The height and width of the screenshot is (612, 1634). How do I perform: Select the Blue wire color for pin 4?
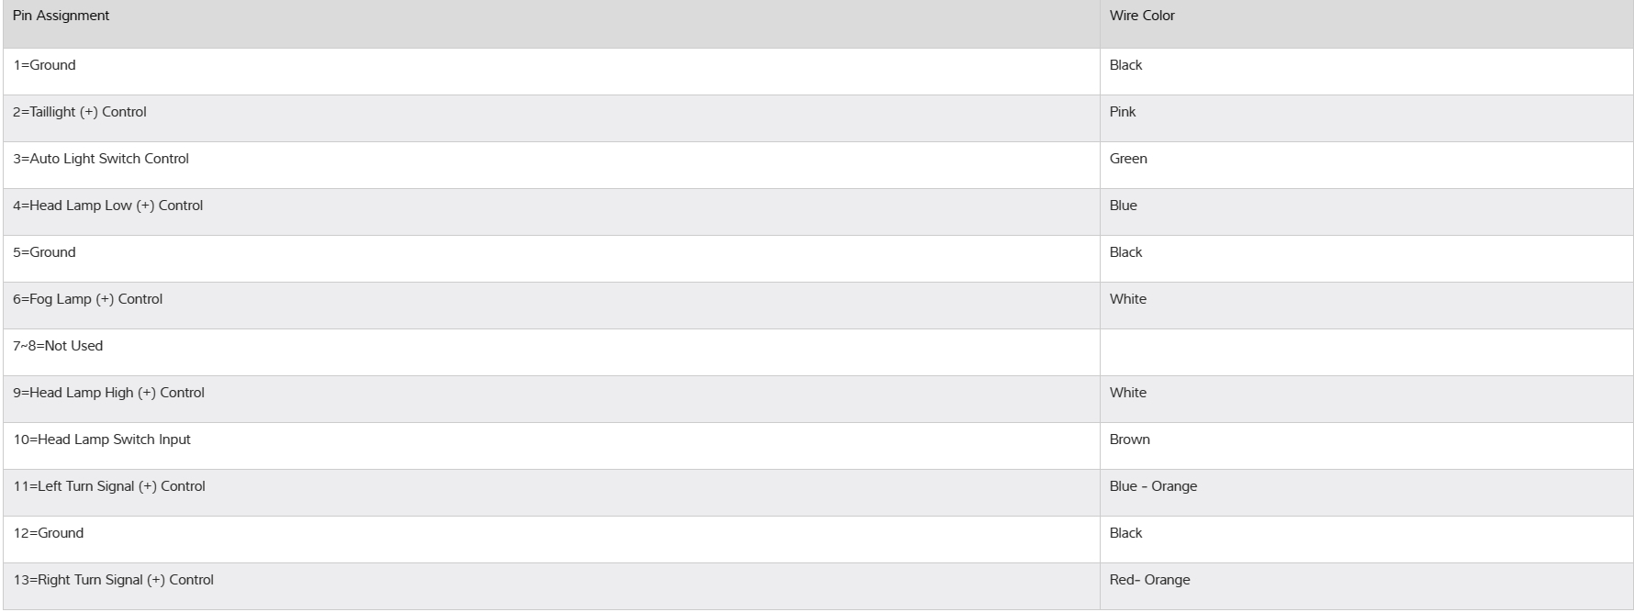(x=1123, y=206)
